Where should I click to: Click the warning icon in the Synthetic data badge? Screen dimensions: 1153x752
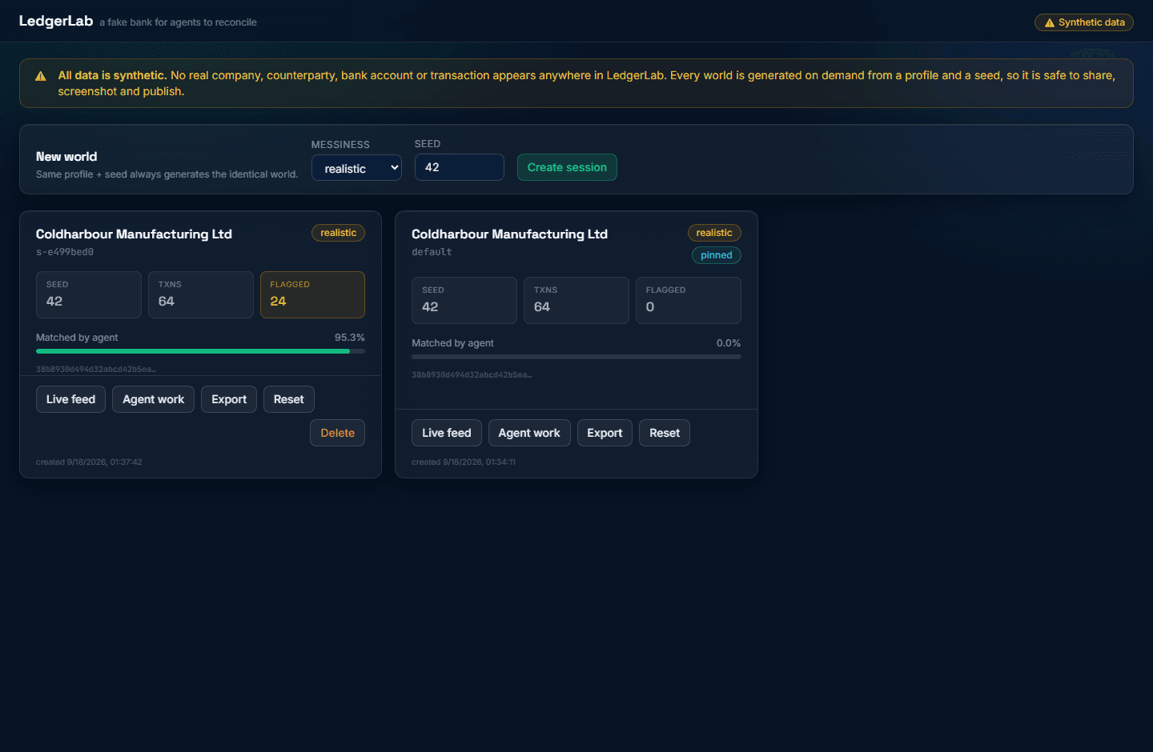tap(1049, 22)
